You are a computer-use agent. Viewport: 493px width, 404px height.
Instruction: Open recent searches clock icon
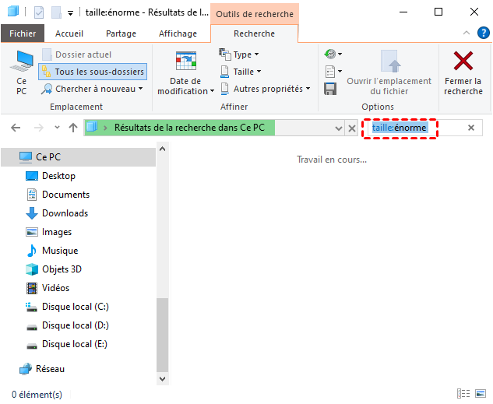coord(333,54)
